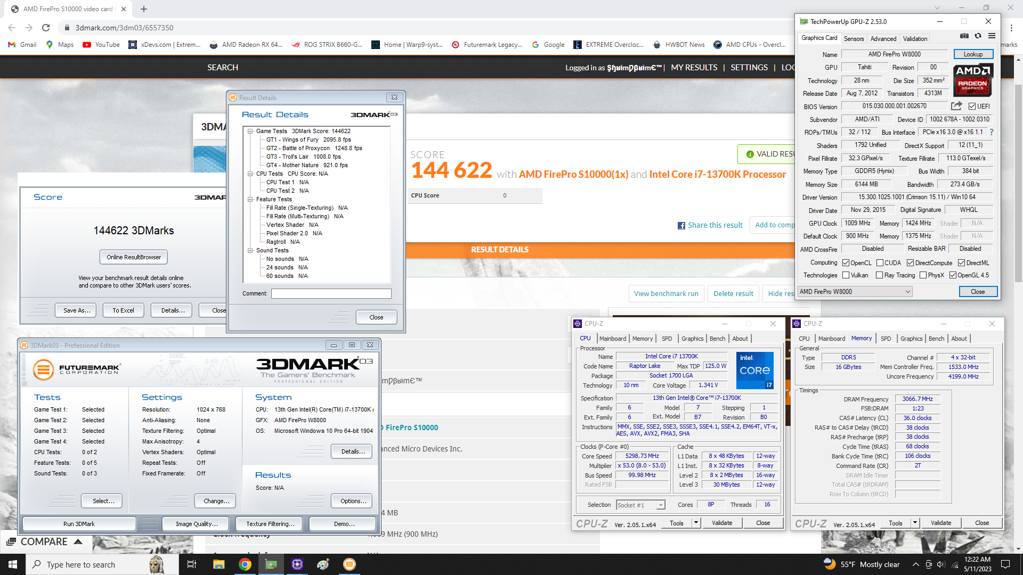Click Run 3DMark button
1023x575 pixels.
coord(79,524)
